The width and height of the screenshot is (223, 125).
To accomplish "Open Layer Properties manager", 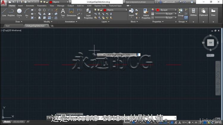I will tap(88, 14).
